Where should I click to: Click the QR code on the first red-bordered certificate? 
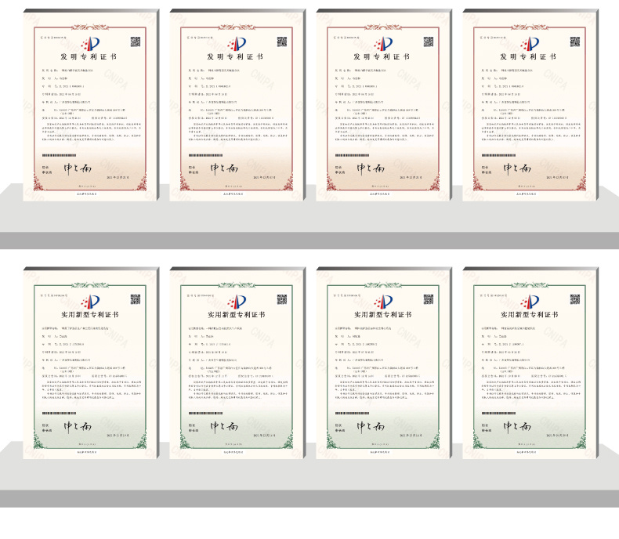[x=136, y=42]
